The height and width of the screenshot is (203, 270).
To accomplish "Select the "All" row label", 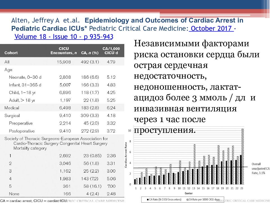I will pos(7,62).
